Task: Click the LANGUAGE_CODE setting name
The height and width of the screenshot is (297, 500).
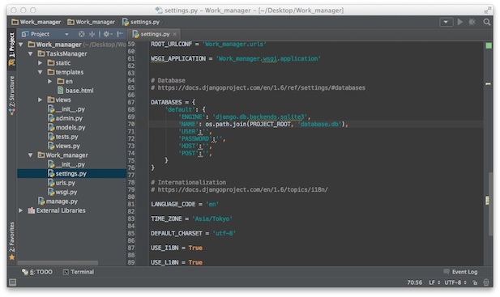Action: (x=173, y=205)
